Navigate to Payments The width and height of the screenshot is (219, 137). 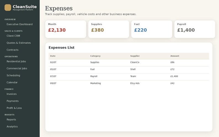click(13, 101)
